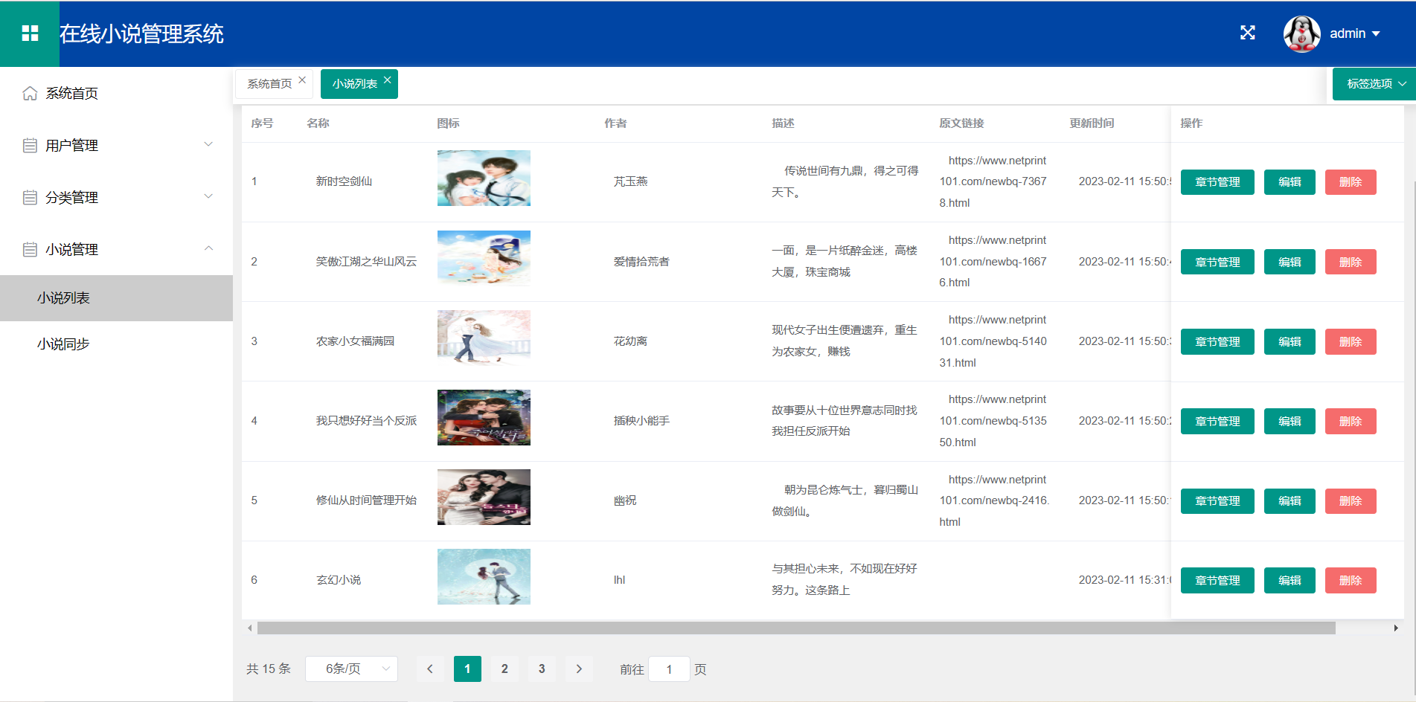Viewport: 1416px width, 702px height.
Task: Open 小说同步 in the sidebar
Action: pyautogui.click(x=116, y=344)
